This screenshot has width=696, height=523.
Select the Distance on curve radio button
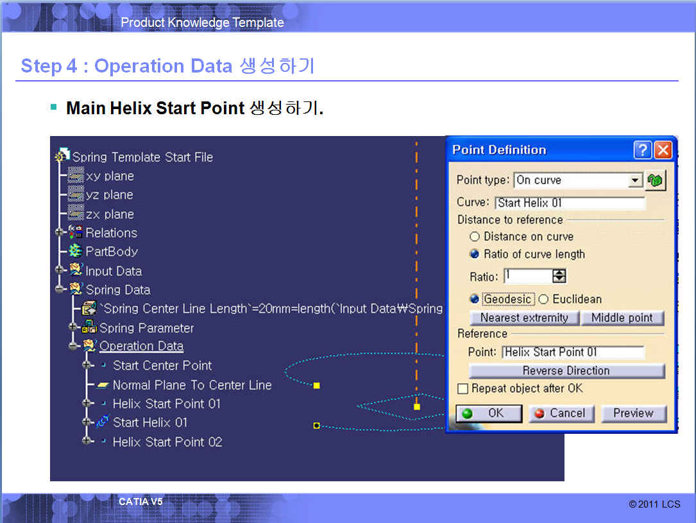pos(475,237)
